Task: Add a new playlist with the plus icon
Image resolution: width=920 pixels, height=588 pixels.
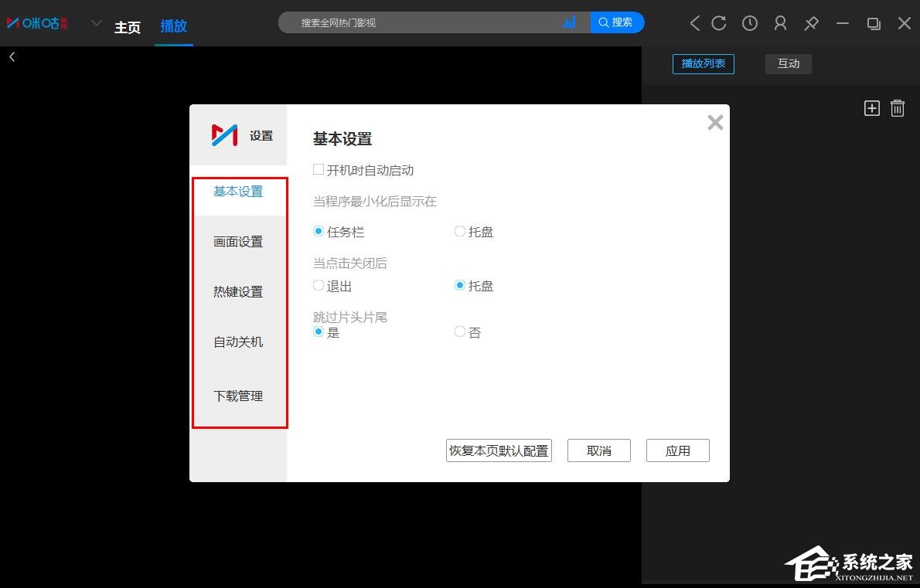Action: 871,107
